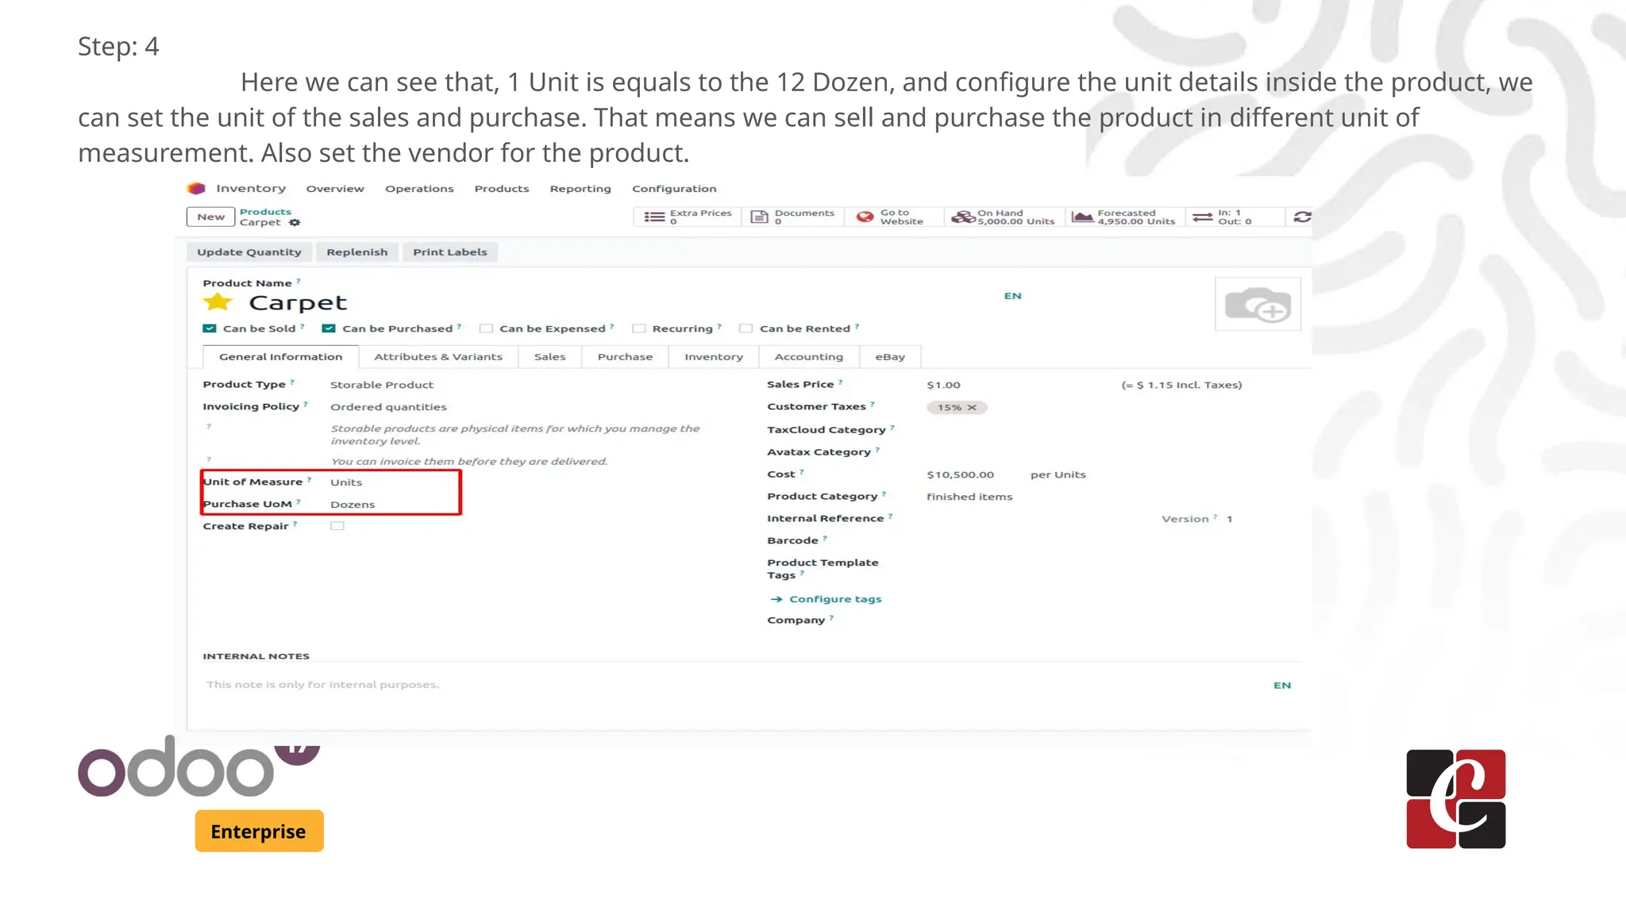
Task: Open the Documents smart button icon
Action: coord(760,217)
